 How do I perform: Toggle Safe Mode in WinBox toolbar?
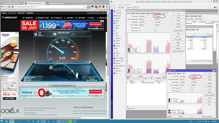click(x=121, y=8)
